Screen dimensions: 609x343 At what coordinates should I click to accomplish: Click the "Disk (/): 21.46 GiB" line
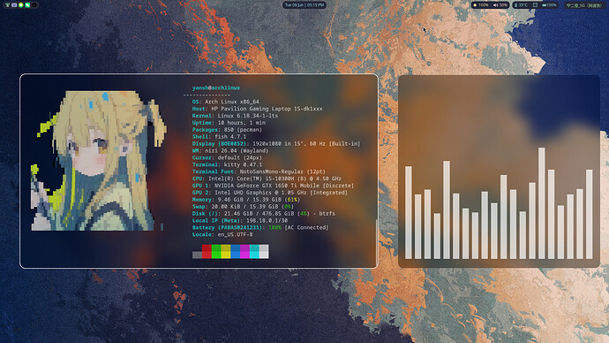pos(263,214)
